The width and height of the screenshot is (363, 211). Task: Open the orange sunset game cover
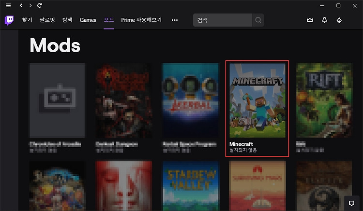(x=257, y=186)
